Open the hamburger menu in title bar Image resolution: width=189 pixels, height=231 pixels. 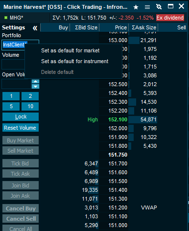point(147,7)
